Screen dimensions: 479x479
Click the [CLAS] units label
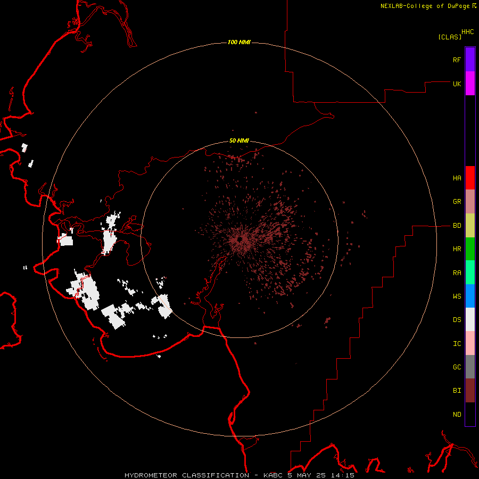pyautogui.click(x=450, y=37)
